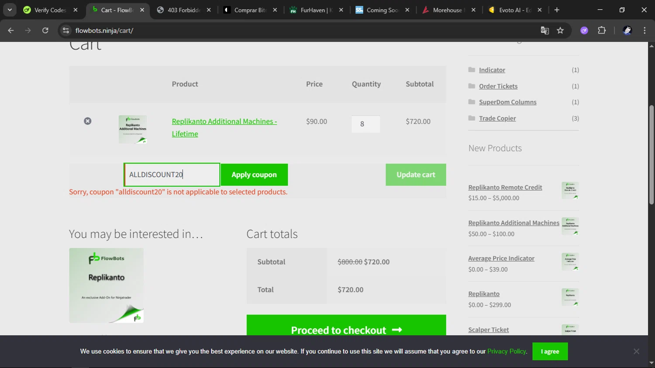Proceed to checkout
Image resolution: width=655 pixels, height=368 pixels.
(x=346, y=325)
